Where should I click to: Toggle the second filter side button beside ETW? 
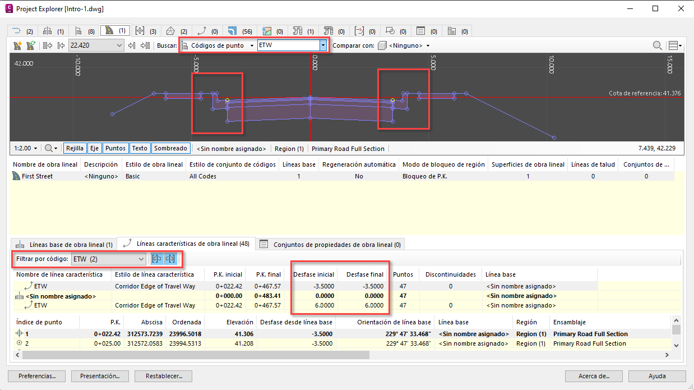pos(170,259)
